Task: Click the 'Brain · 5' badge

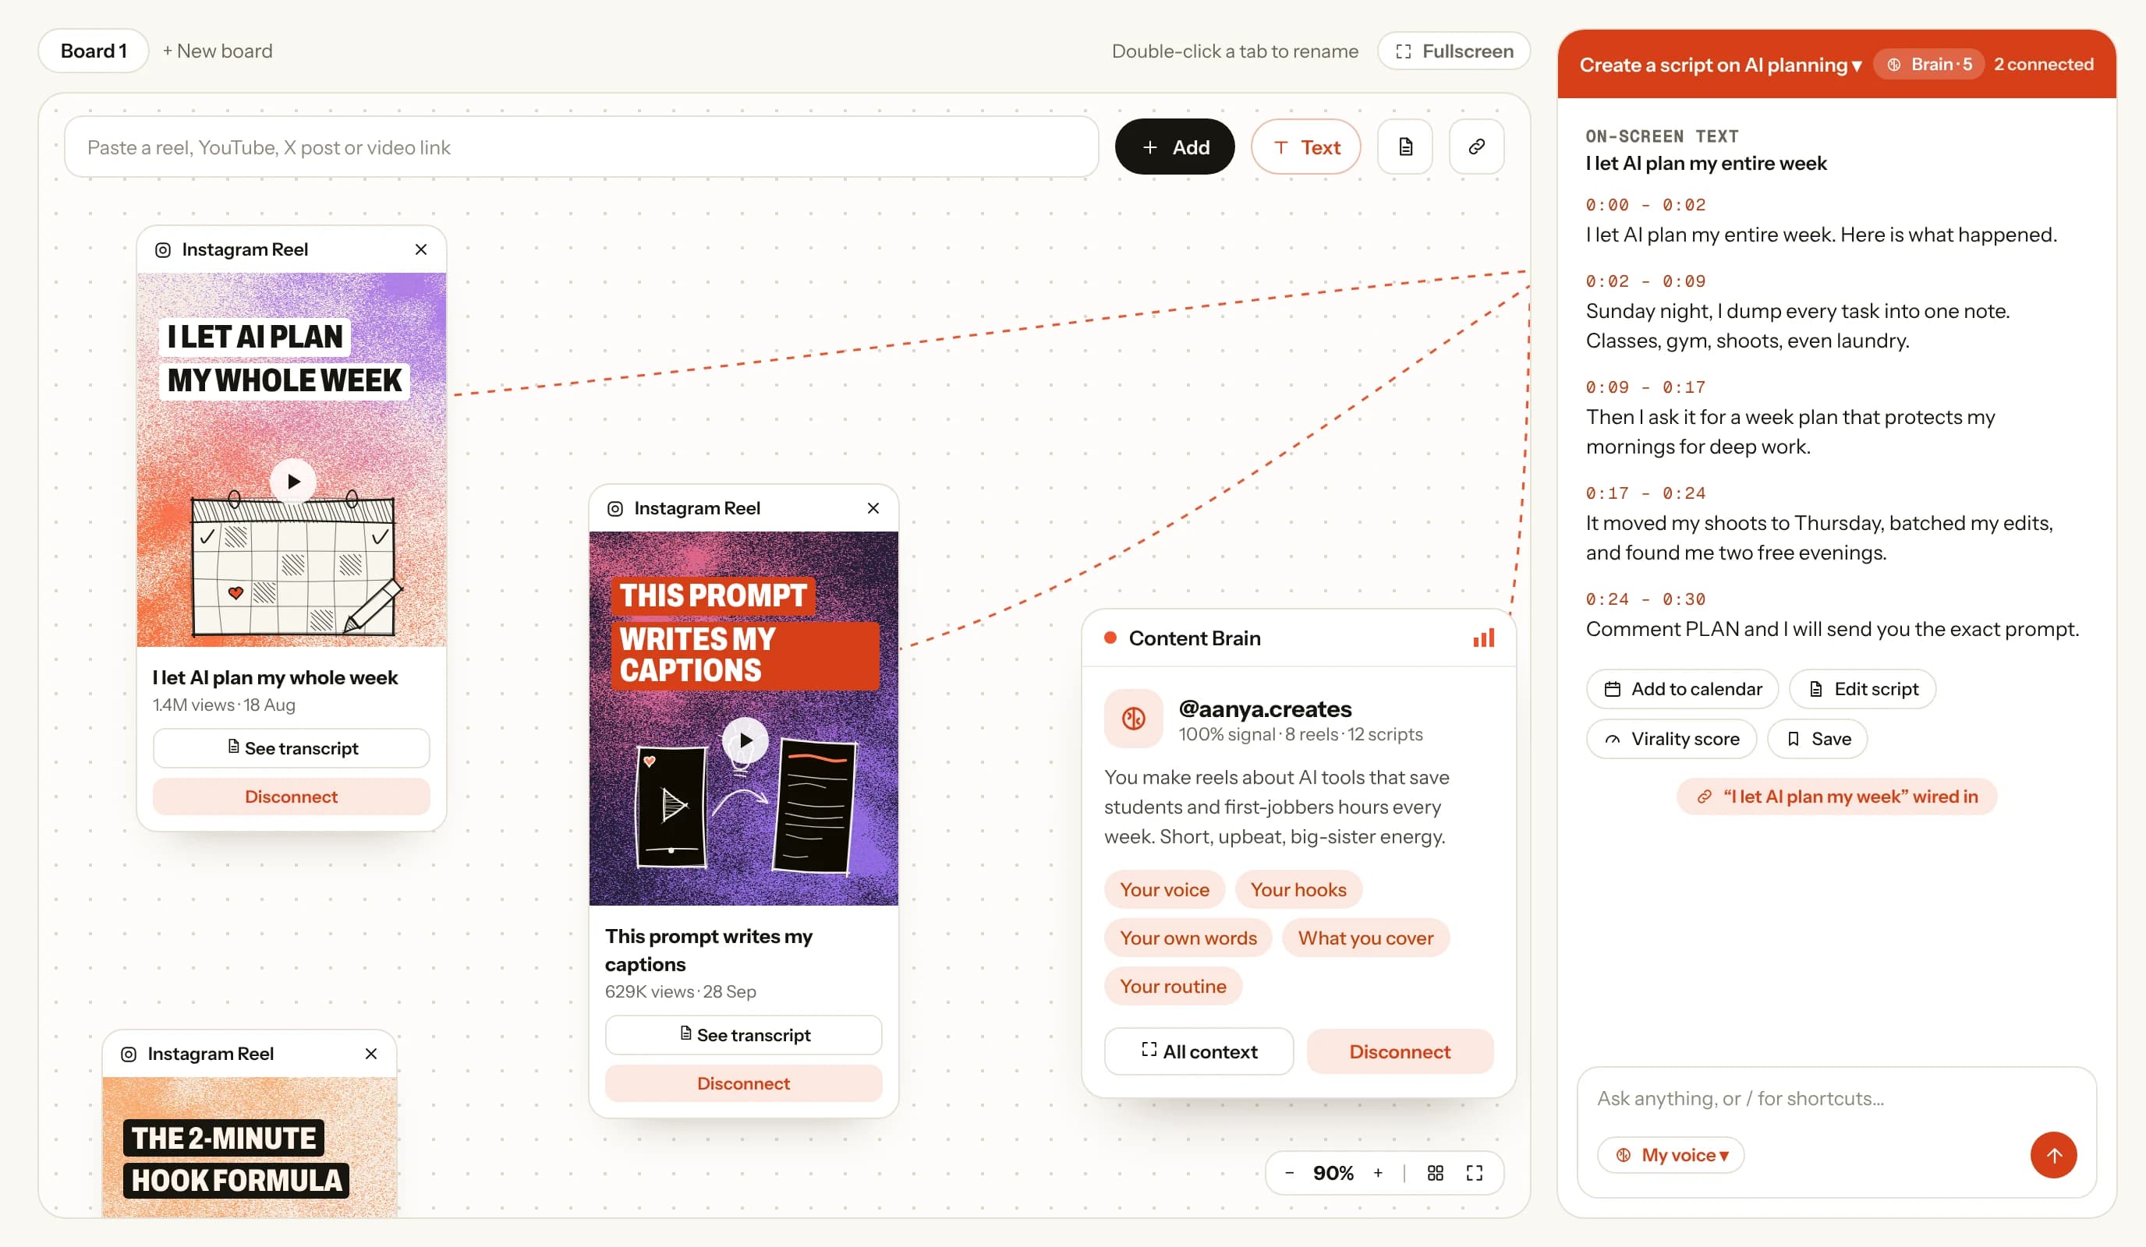Action: (x=1929, y=65)
